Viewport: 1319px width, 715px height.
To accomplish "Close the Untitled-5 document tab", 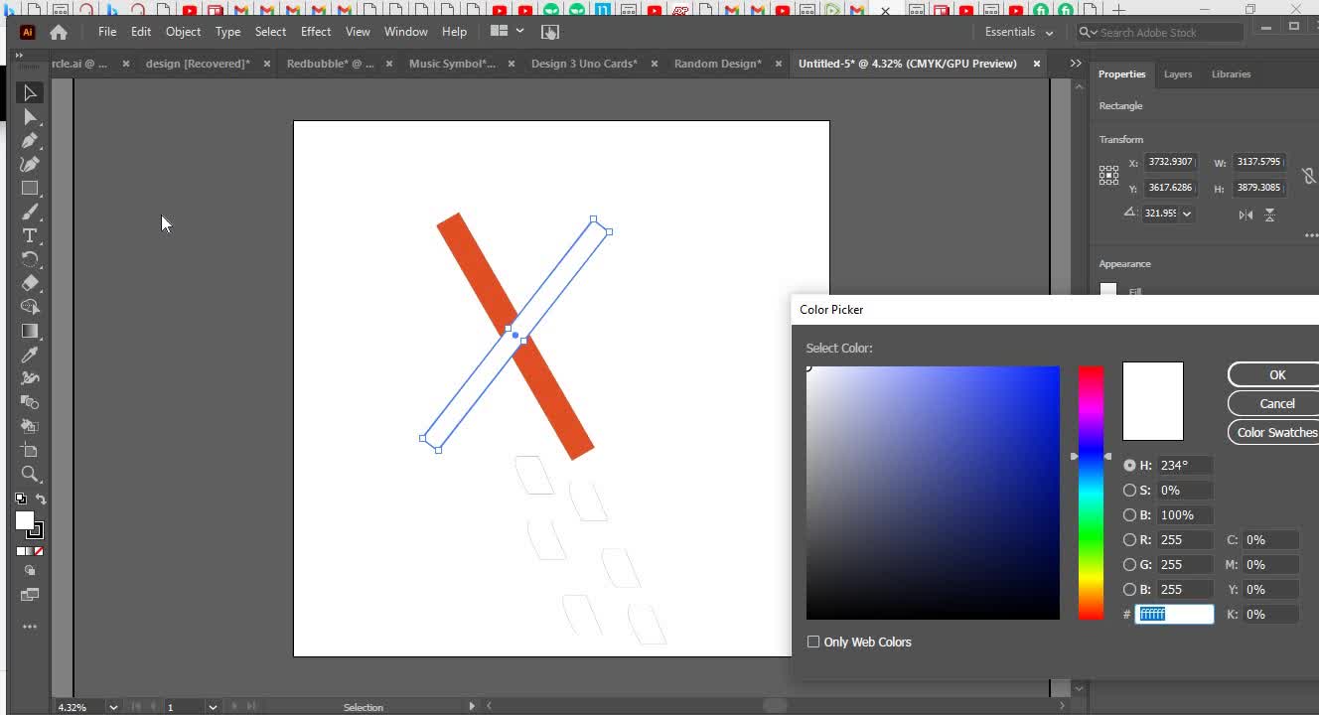I will coord(1037,64).
